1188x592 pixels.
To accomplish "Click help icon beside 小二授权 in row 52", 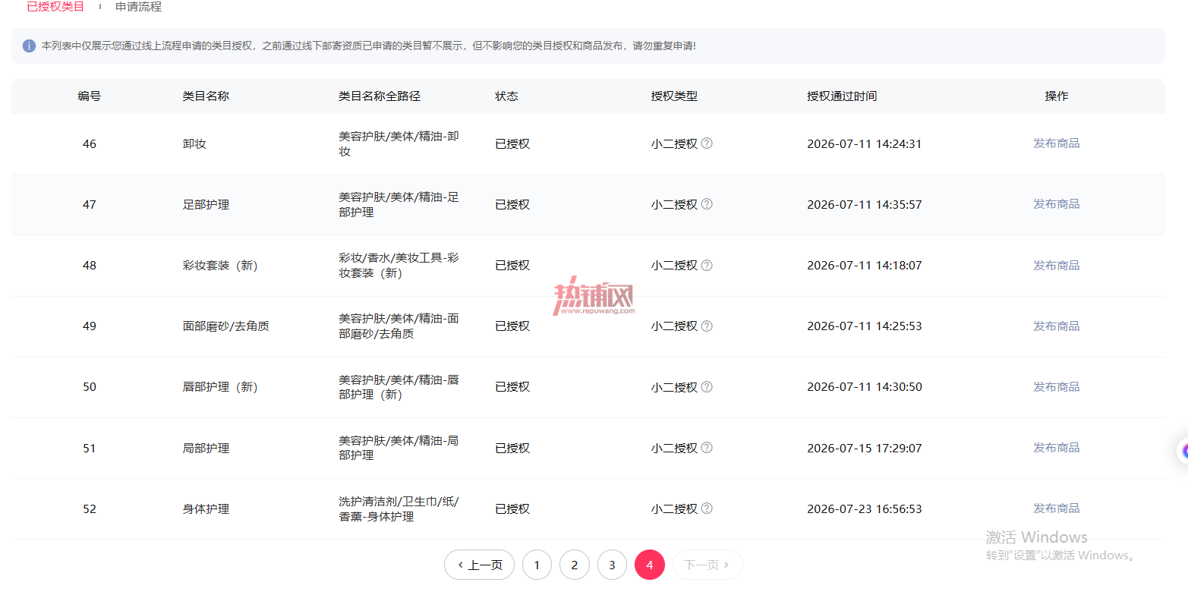I will pyautogui.click(x=707, y=508).
